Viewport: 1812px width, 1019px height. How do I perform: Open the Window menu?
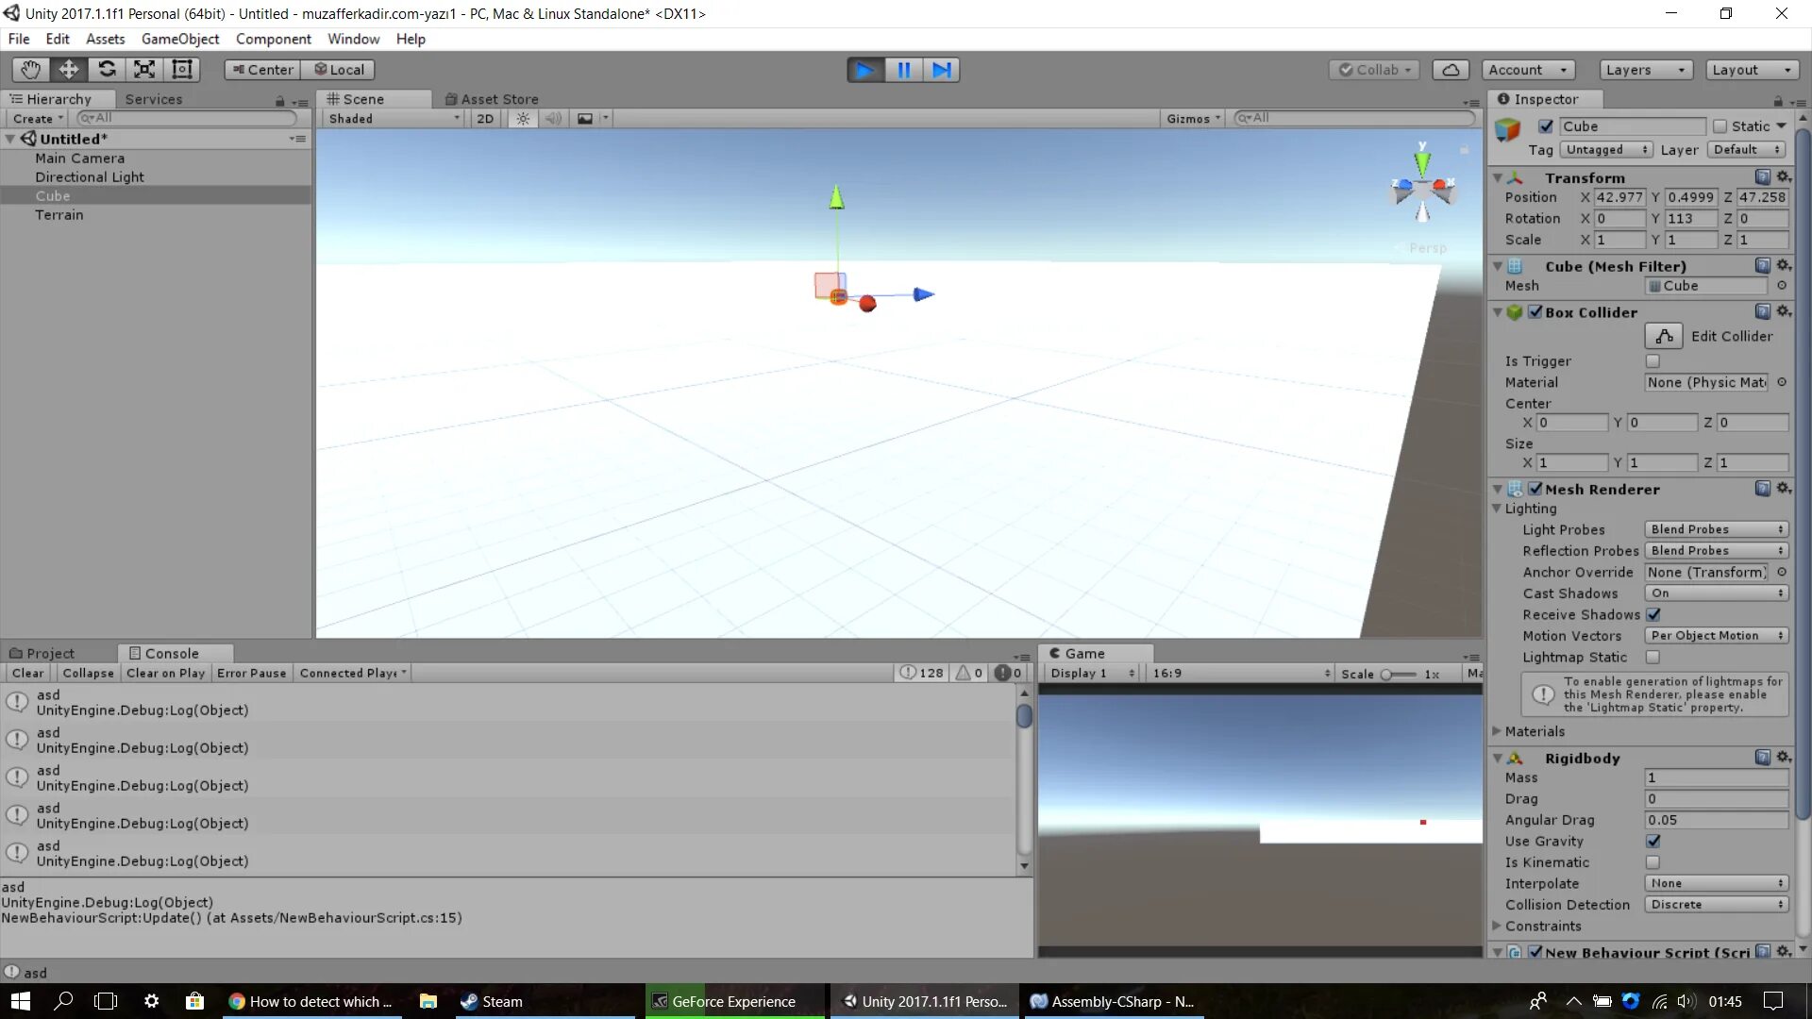tap(353, 39)
